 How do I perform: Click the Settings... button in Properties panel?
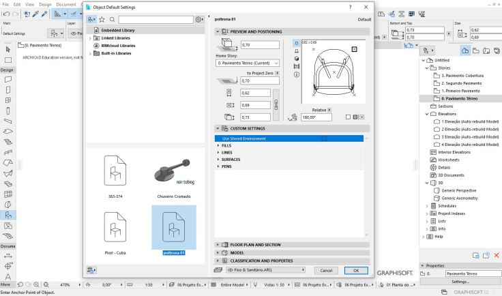click(460, 282)
